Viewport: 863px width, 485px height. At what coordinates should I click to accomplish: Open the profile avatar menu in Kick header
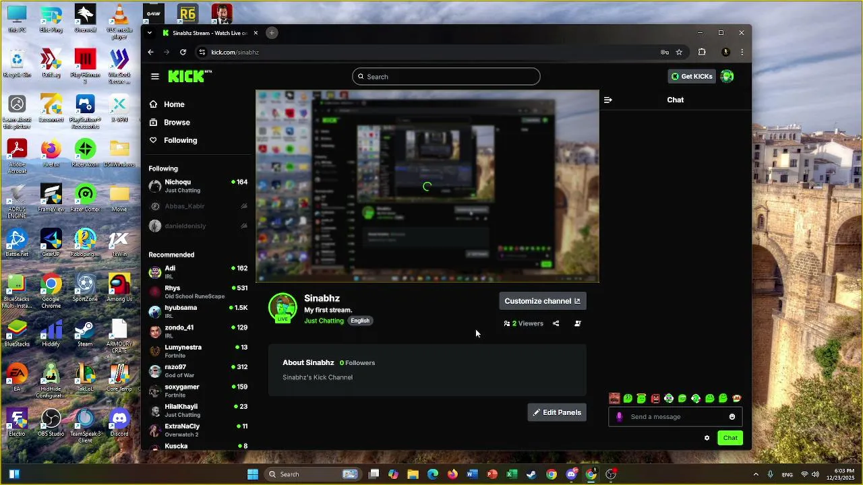coord(727,76)
